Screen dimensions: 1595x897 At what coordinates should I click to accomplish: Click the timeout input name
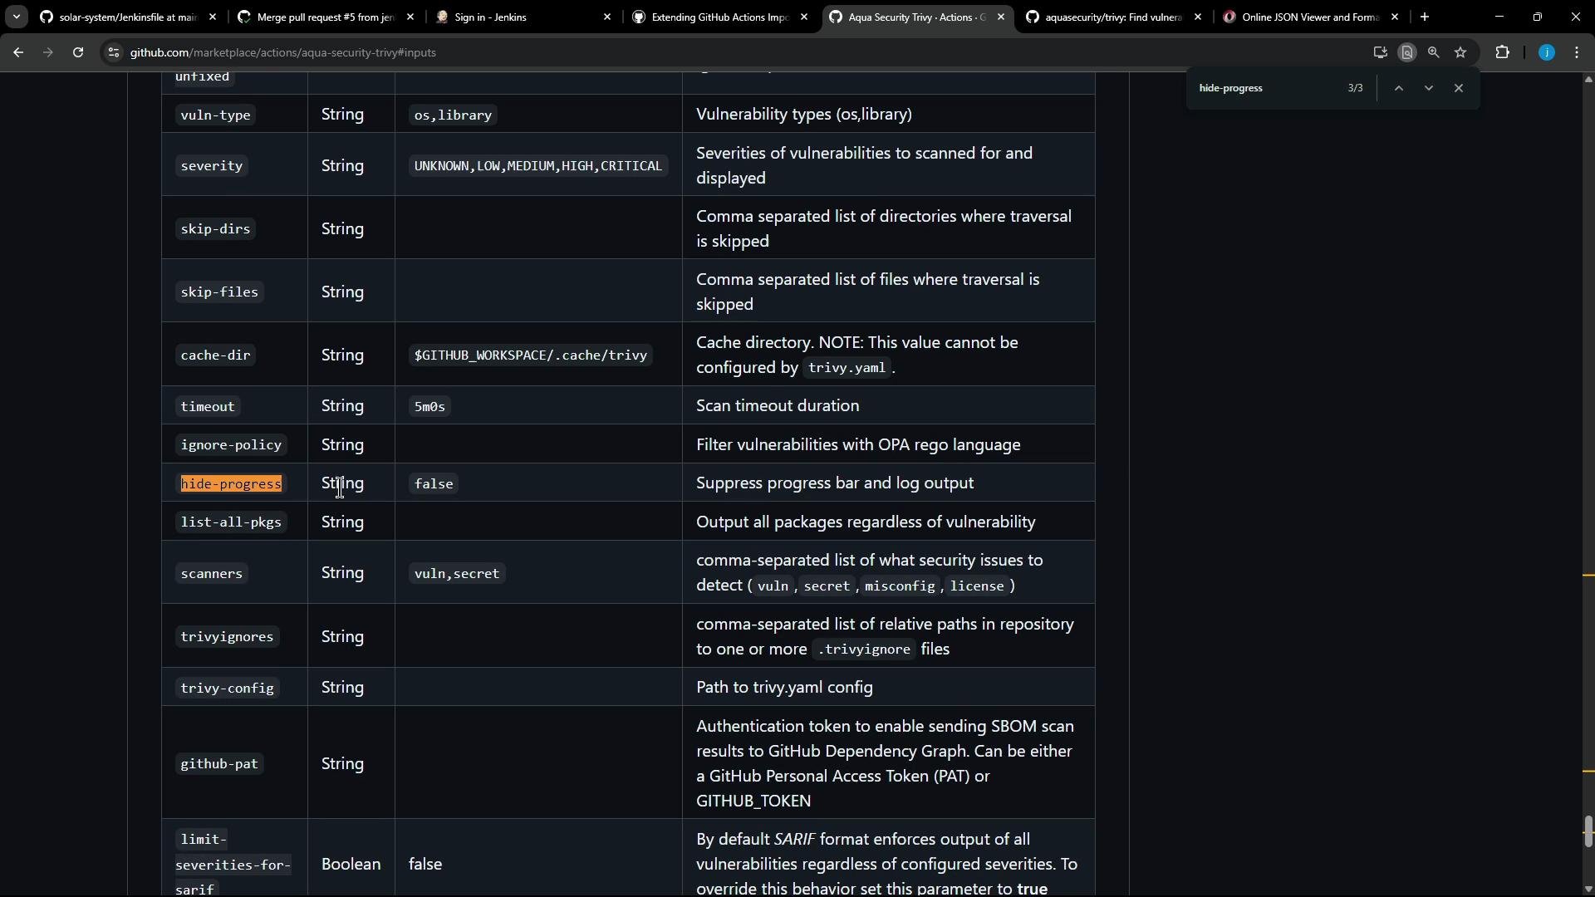tap(208, 406)
